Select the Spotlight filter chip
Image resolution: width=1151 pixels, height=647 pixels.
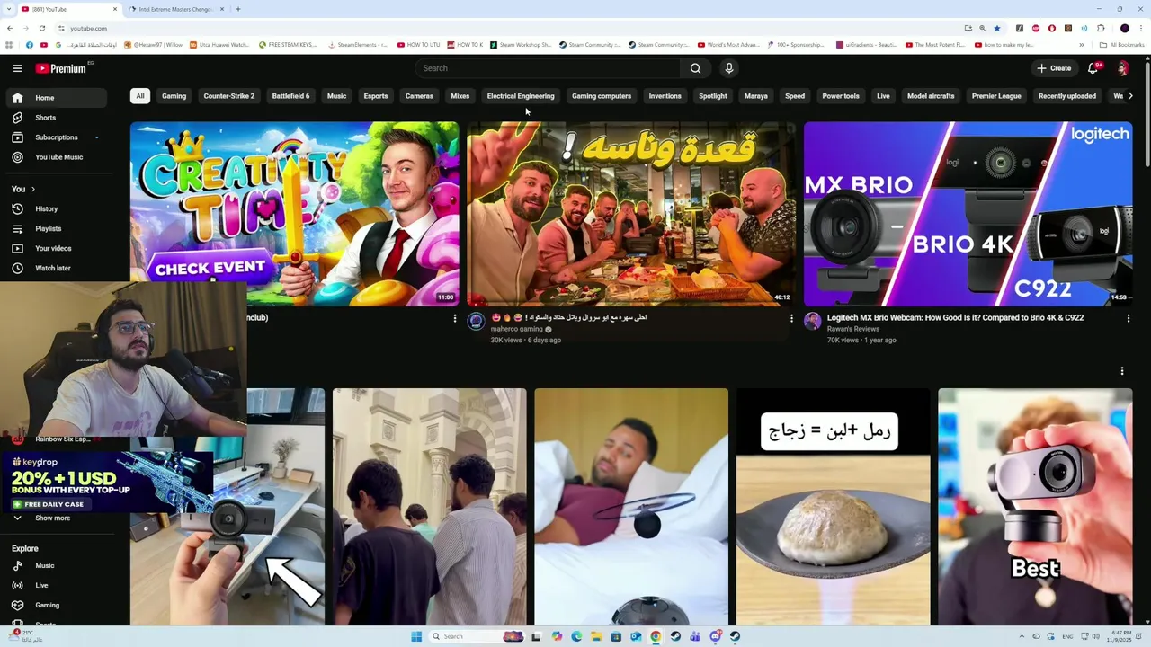point(713,96)
